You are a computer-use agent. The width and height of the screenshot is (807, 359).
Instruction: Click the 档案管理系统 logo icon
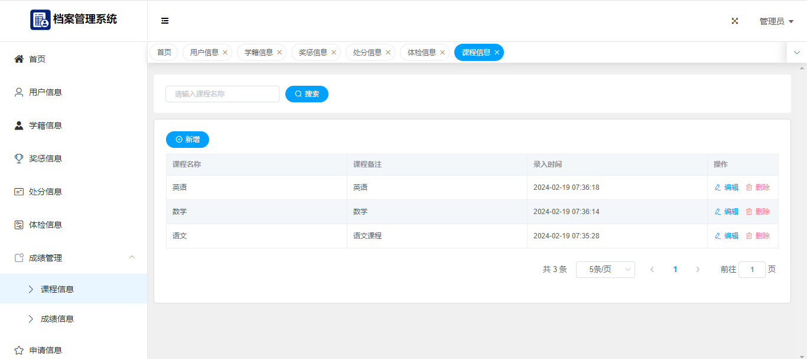point(40,20)
